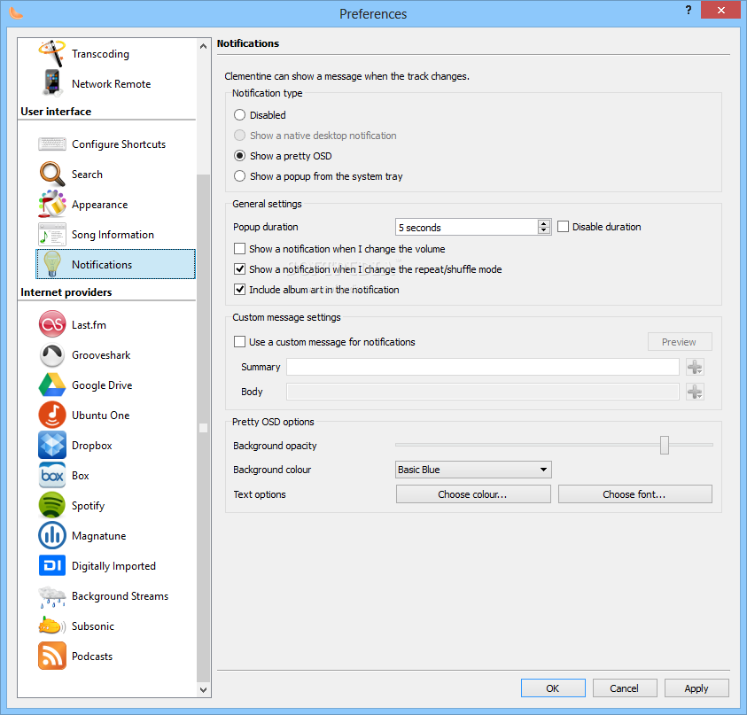The image size is (747, 715).
Task: Enable notification when I change the volume
Action: tap(239, 249)
